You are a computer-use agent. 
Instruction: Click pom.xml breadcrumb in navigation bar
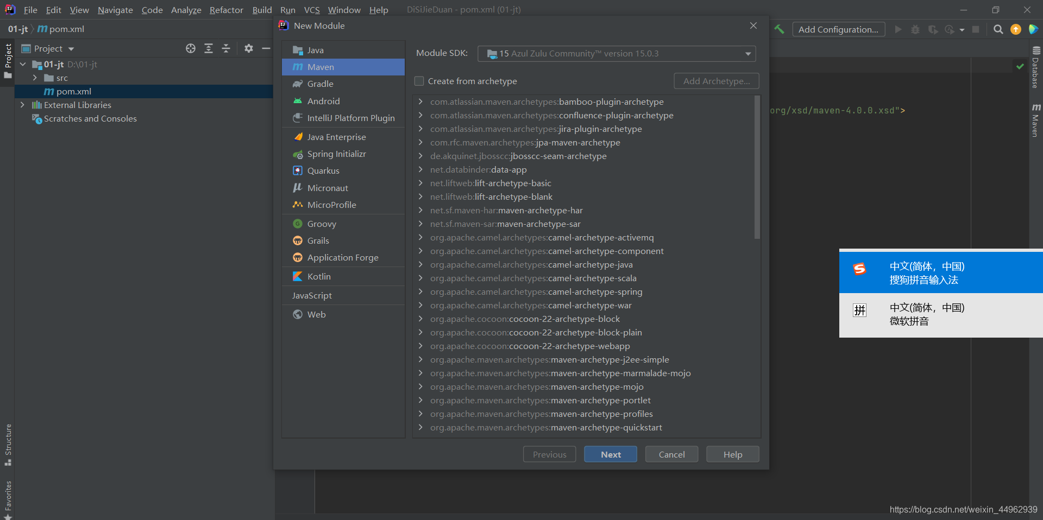(61, 29)
